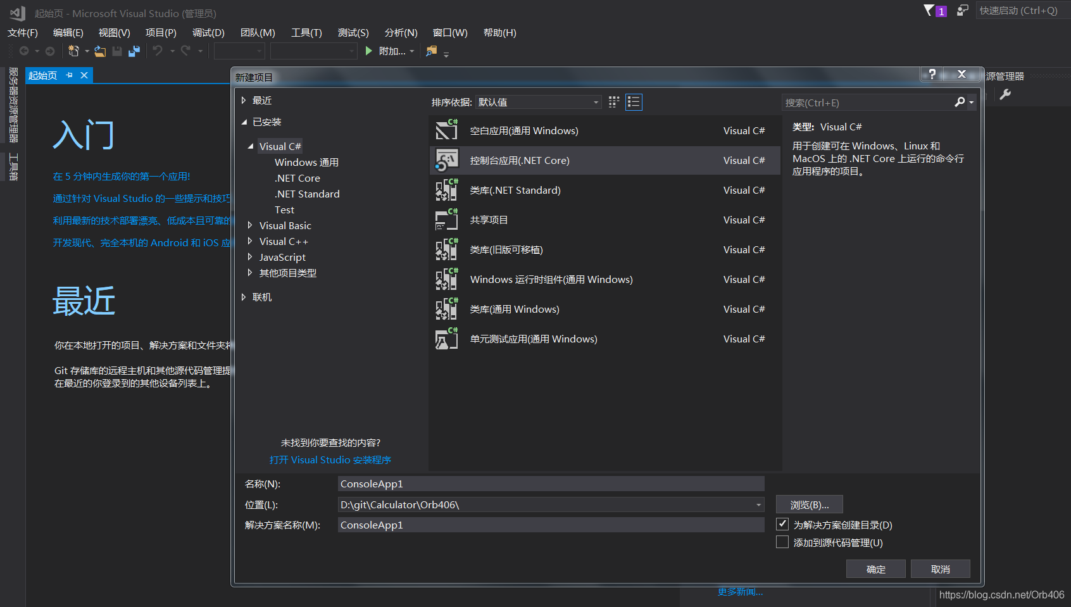Screen dimensions: 1071x607
Task: Open the 视图(V) menu
Action: point(115,32)
